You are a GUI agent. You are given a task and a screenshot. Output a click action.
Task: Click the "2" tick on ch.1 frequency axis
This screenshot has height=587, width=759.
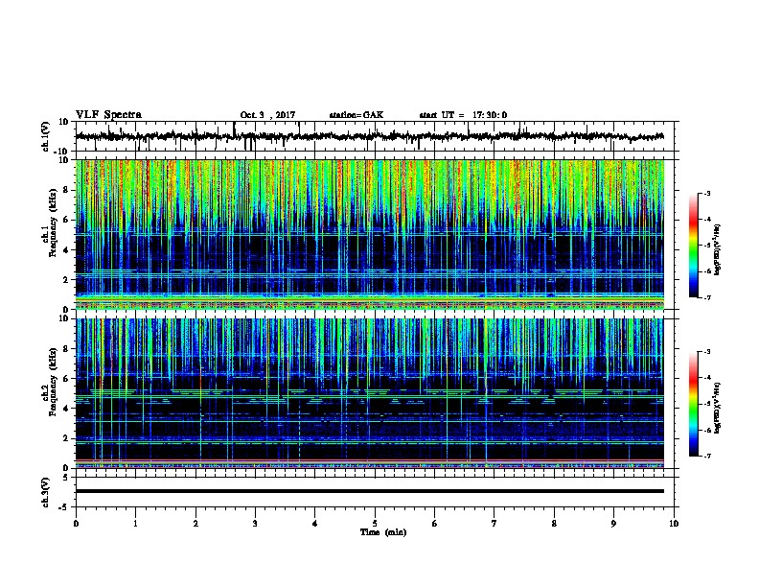click(x=66, y=279)
